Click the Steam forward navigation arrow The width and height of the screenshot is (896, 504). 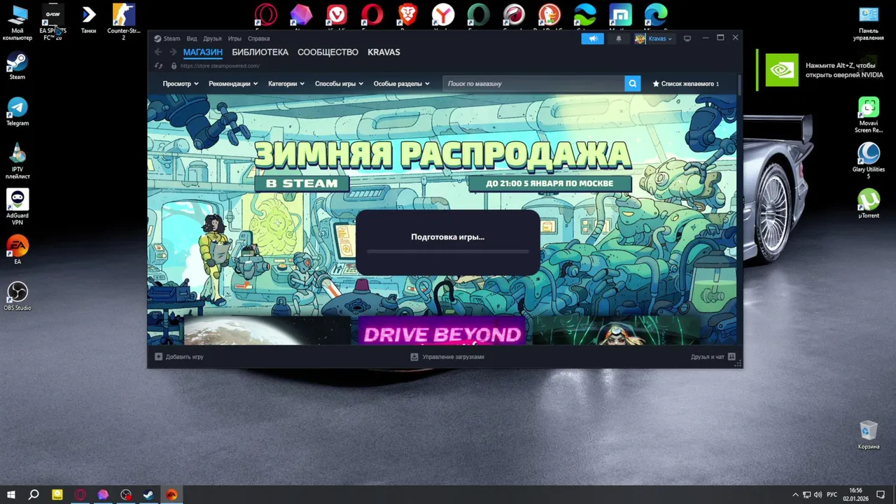pyautogui.click(x=173, y=52)
